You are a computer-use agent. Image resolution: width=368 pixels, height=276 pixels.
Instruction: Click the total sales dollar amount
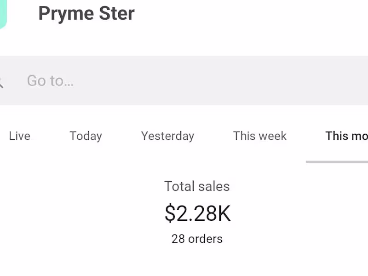tap(197, 213)
